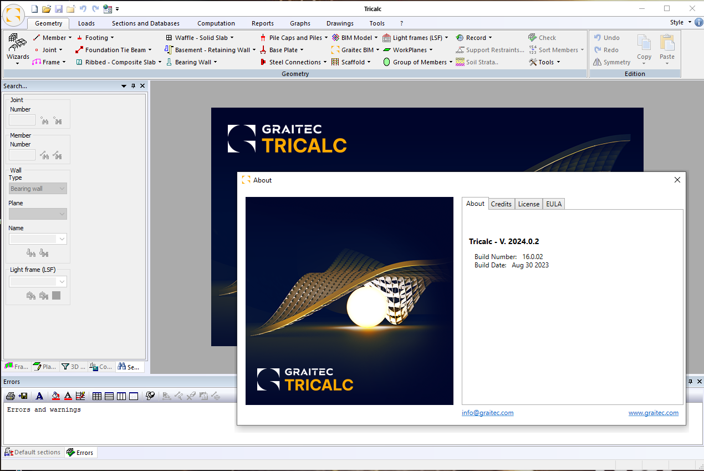Open the Search panel options arrow
The width and height of the screenshot is (704, 471).
[x=124, y=86]
